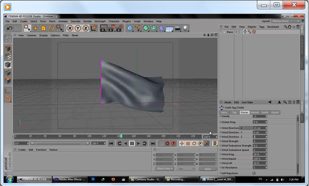Open the green array modeling icon
The width and height of the screenshot is (309, 186).
point(153,28)
